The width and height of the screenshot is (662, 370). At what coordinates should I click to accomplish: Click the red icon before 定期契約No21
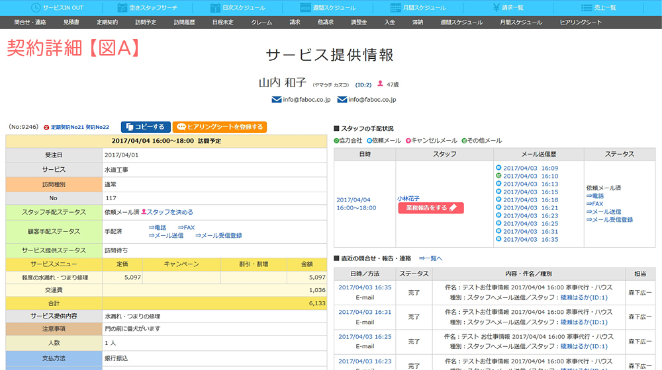(x=46, y=128)
